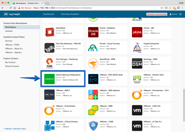The height and width of the screenshot is (132, 185).
Task: Click the vCAC 6.0 black vm icon
Action: click(x=137, y=110)
